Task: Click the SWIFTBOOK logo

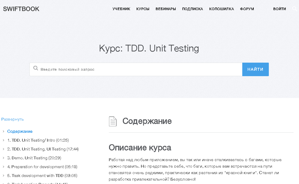Action: pos(21,9)
